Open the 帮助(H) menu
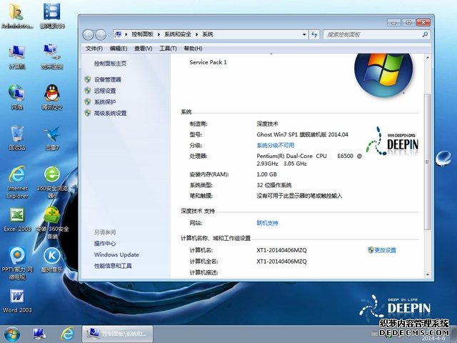 (x=193, y=49)
